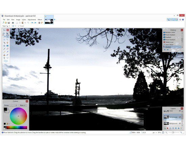
Task: Toggle Colors window button at top right
Action: (x=177, y=20)
